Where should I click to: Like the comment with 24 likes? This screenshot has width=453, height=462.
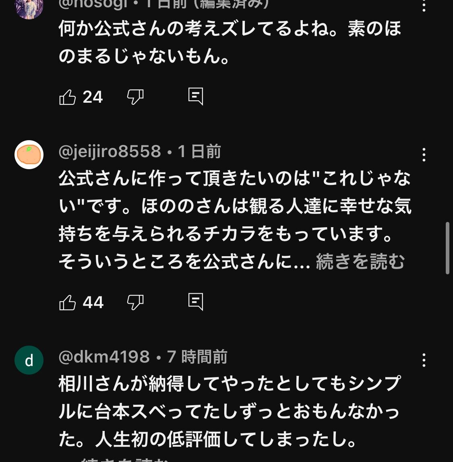(x=68, y=97)
